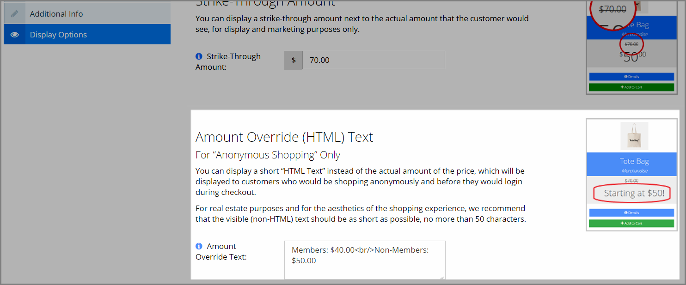Open the Additional Info sidebar tab
Image resolution: width=686 pixels, height=285 pixels.
[x=87, y=14]
